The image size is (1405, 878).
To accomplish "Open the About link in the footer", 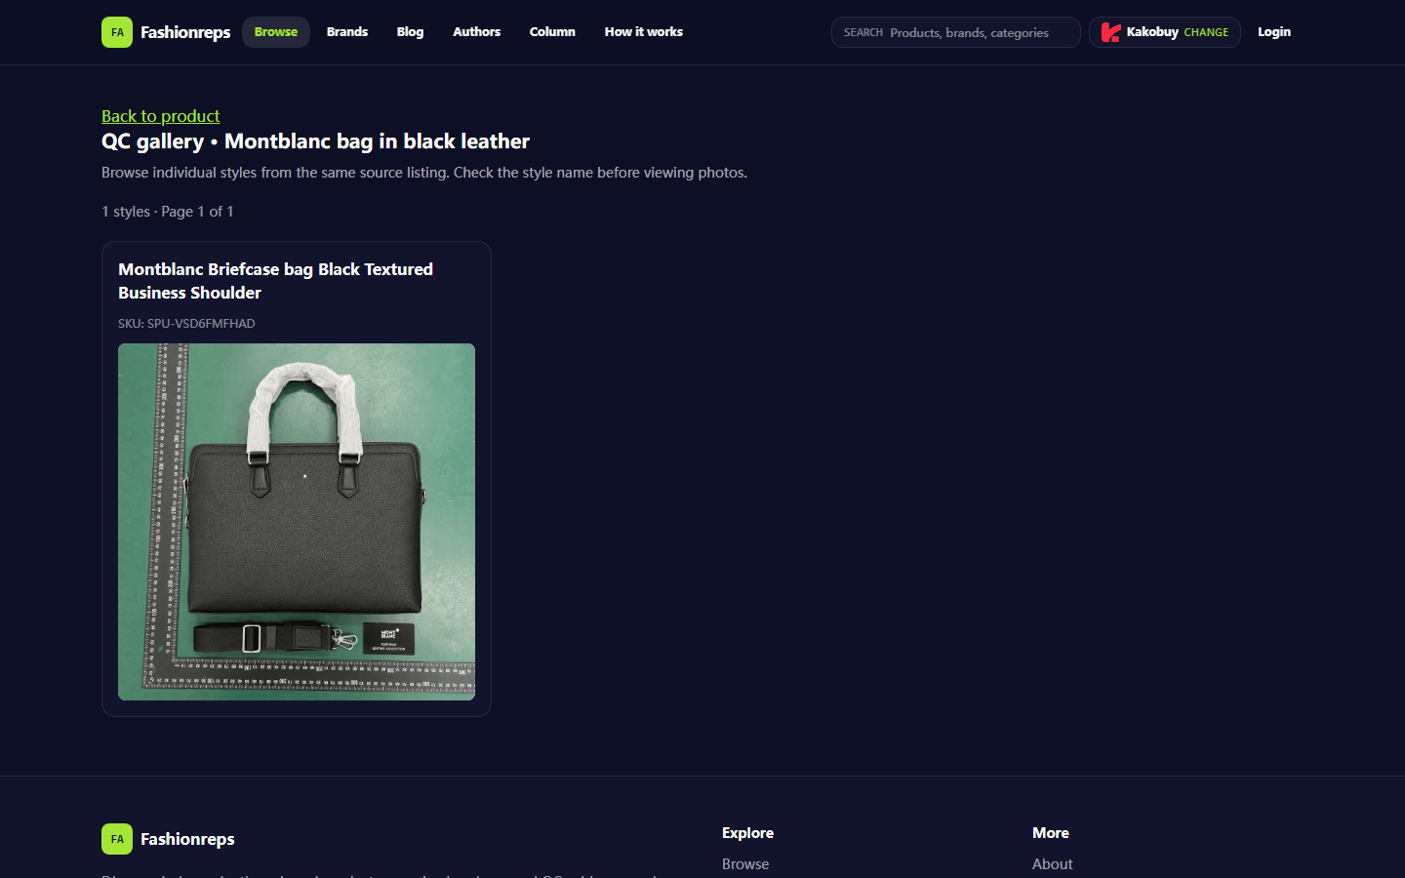I will [x=1052, y=864].
